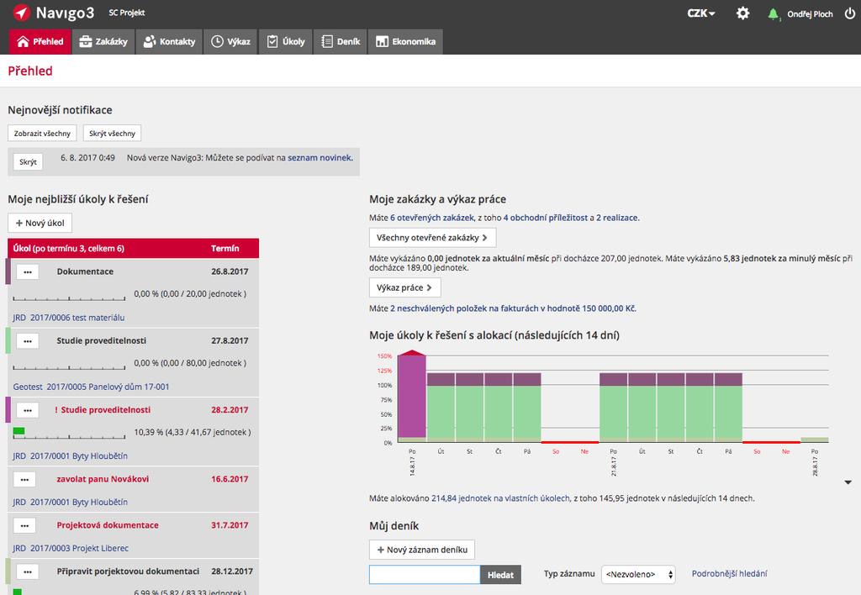Focus the diary search input field
Screen dimensions: 861x595
(425, 575)
